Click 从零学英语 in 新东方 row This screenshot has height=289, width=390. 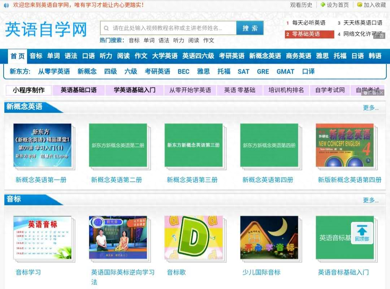pos(54,72)
